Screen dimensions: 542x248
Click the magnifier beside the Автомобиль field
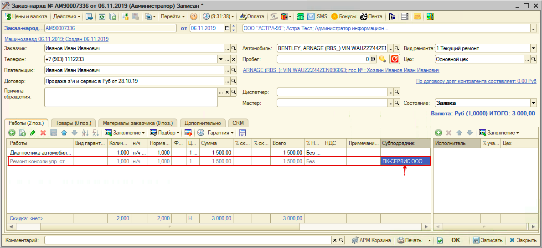(397, 48)
